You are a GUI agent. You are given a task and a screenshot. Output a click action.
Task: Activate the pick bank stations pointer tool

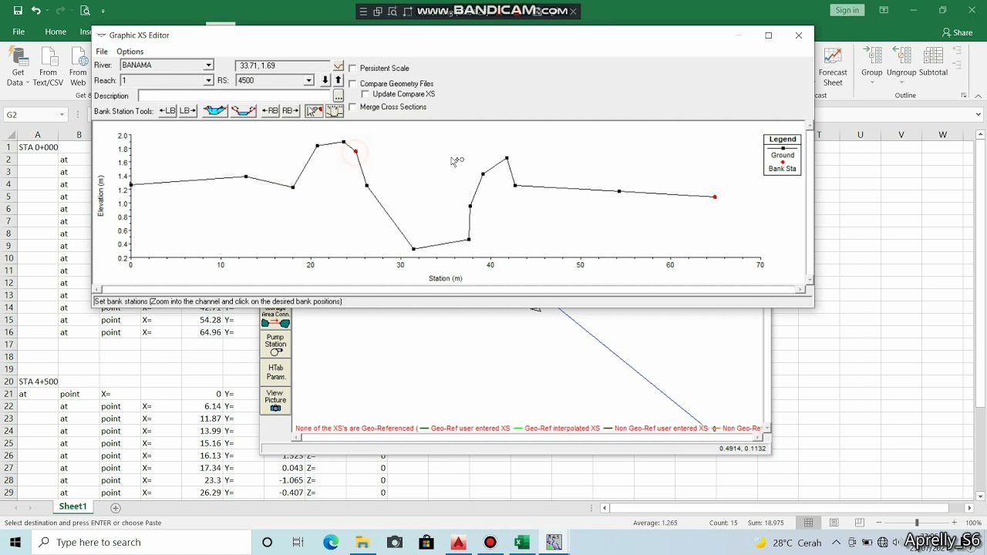[314, 111]
